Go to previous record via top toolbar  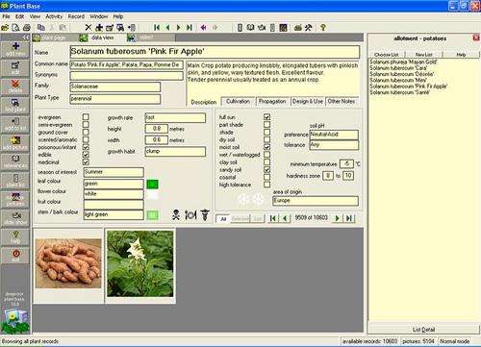(x=167, y=28)
